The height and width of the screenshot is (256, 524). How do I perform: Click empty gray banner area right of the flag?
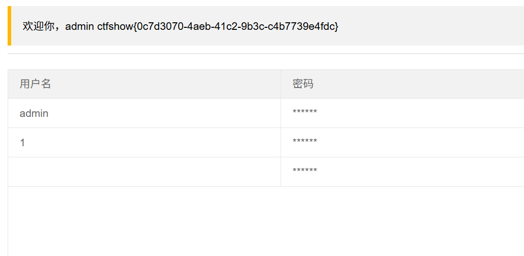(431, 26)
